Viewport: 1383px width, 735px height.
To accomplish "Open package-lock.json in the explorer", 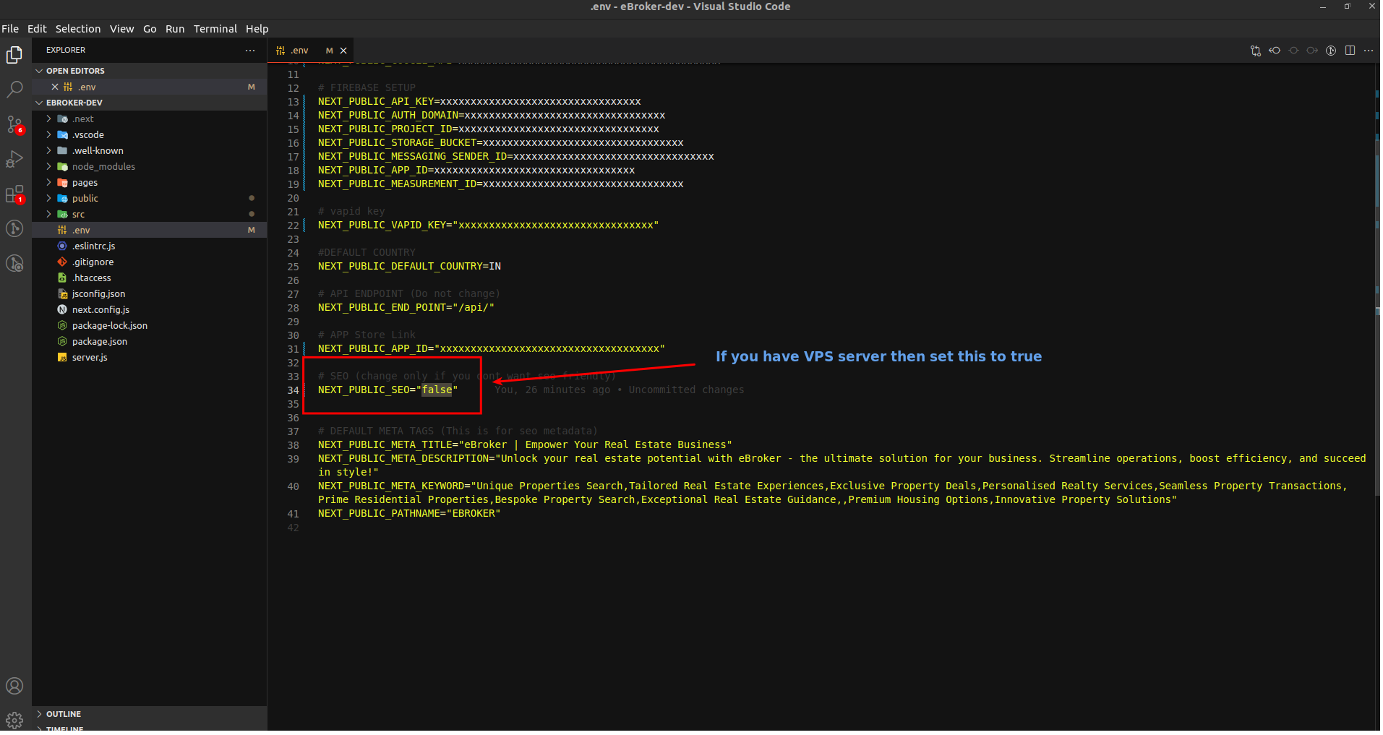I will tap(150, 325).
